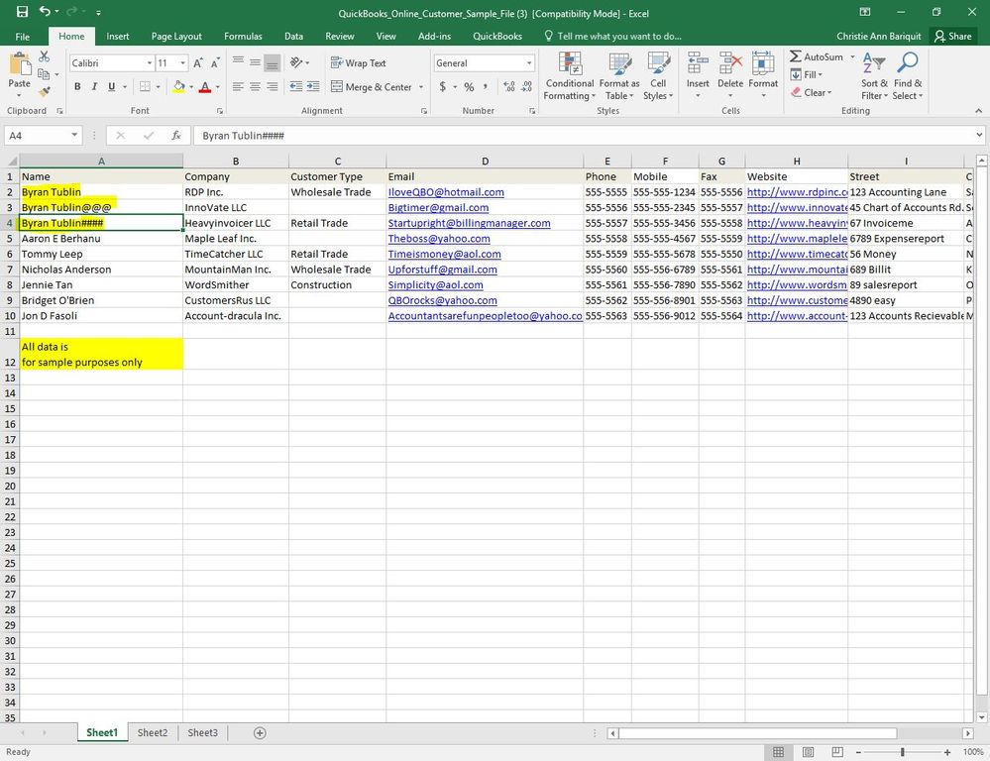Click the horizontal scrollbar
Viewport: 990px width, 761px height.
758,733
